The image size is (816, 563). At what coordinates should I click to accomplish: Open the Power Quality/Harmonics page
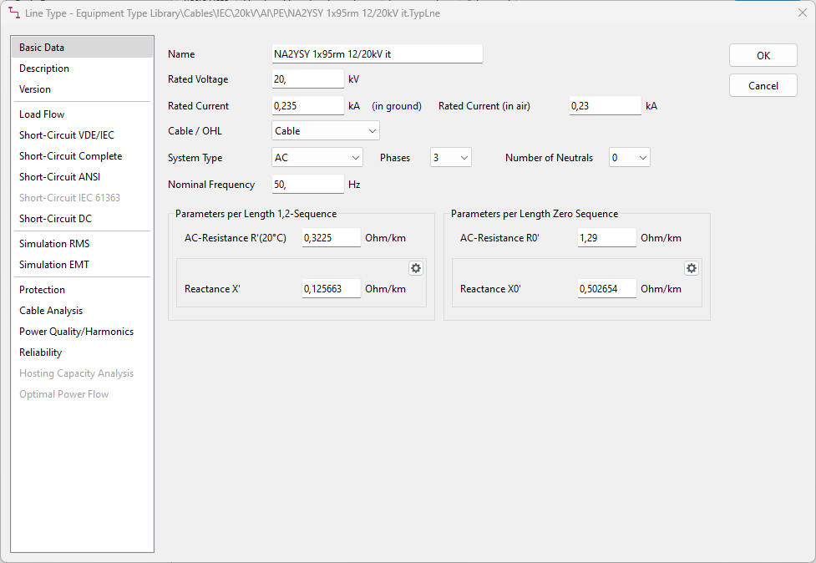click(76, 331)
